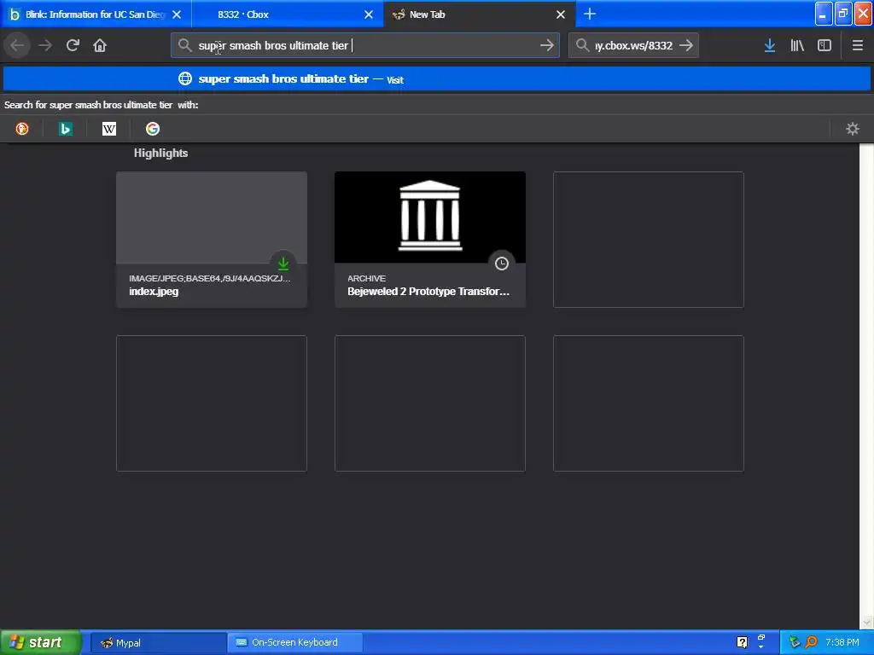This screenshot has width=874, height=655.
Task: Click the 'ARCHIVE' label on Bejeweled card
Action: [x=366, y=279]
